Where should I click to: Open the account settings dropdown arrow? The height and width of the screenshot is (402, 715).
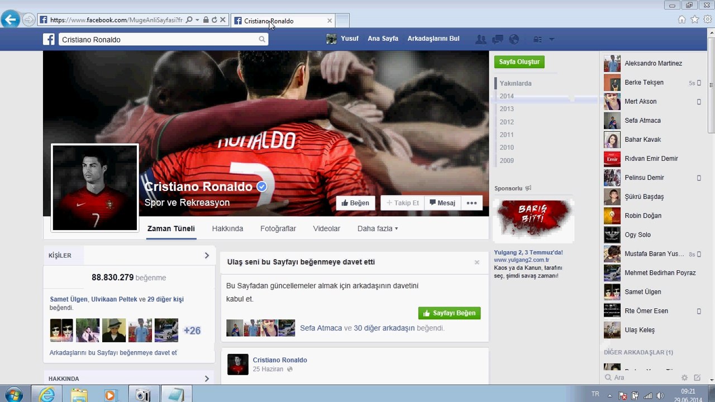tap(552, 40)
